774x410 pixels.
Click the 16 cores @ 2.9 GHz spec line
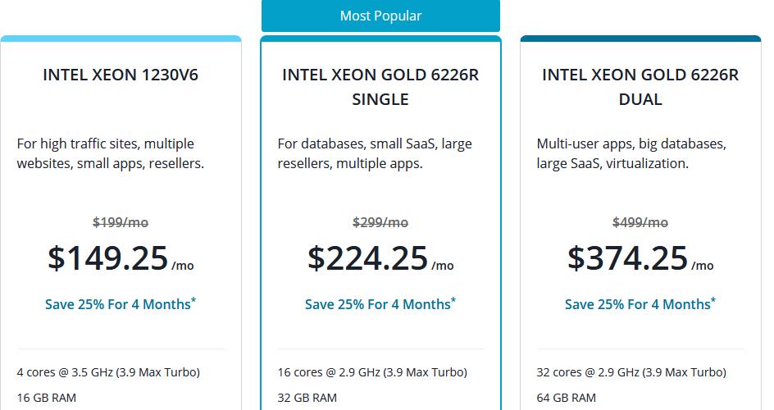372,372
